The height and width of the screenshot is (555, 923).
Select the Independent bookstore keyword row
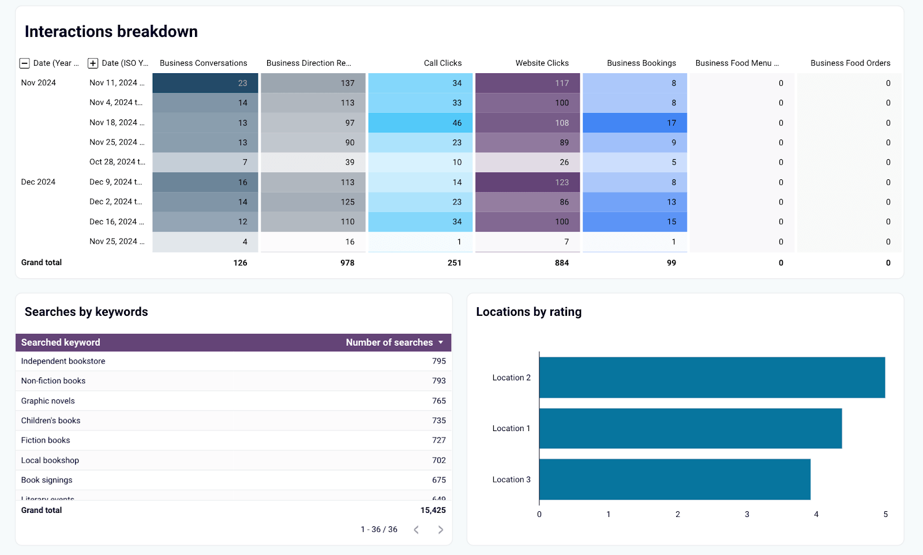(x=233, y=361)
